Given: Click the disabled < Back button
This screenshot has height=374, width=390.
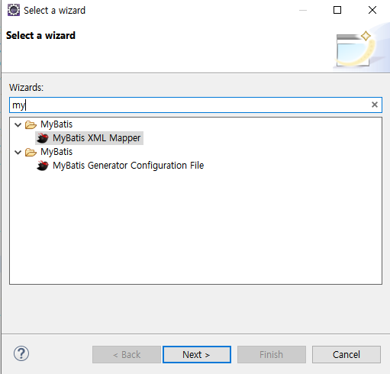Looking at the screenshot, I should tap(127, 354).
